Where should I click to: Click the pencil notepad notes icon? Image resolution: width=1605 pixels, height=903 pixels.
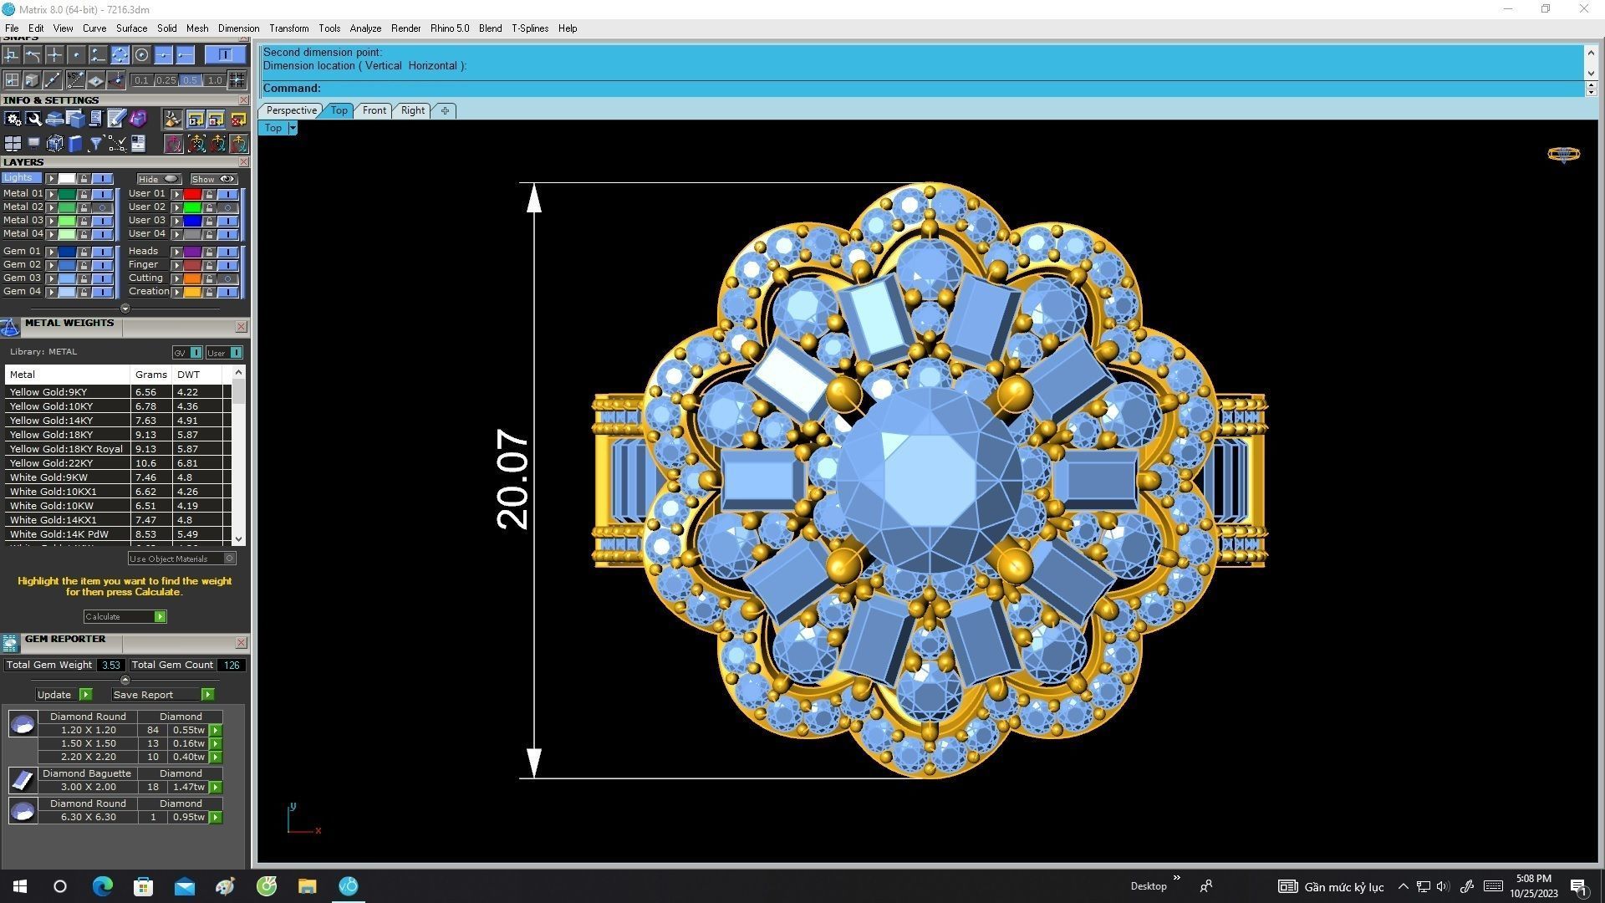pyautogui.click(x=116, y=119)
